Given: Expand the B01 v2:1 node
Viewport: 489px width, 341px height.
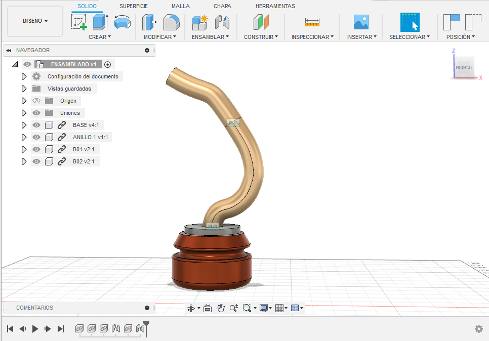Looking at the screenshot, I should [24, 149].
